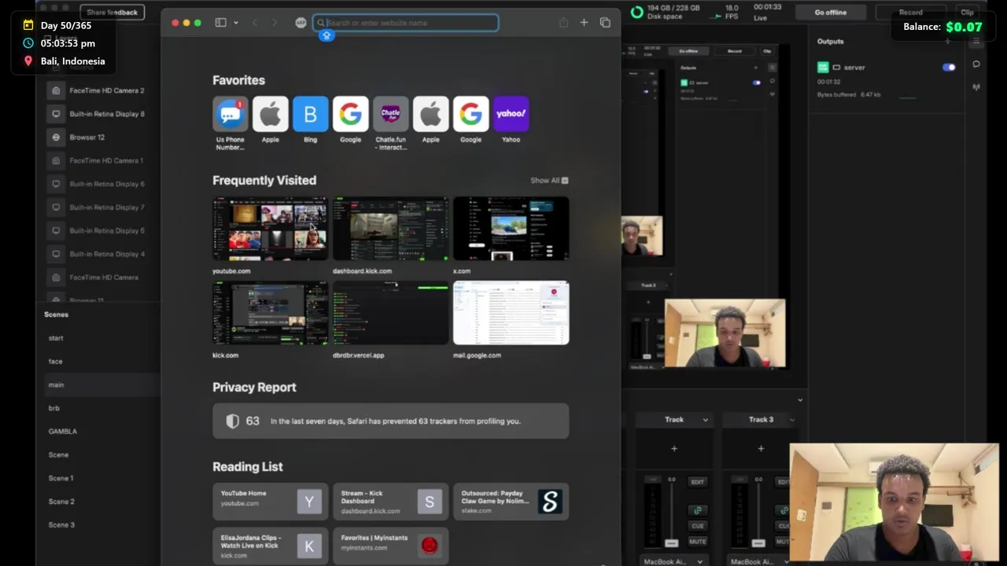Viewport: 1007px width, 566px height.
Task: Click the Safari address search field
Action: point(406,23)
